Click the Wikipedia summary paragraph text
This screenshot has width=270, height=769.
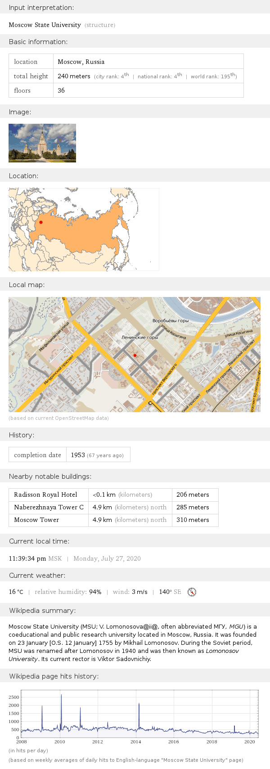[133, 643]
